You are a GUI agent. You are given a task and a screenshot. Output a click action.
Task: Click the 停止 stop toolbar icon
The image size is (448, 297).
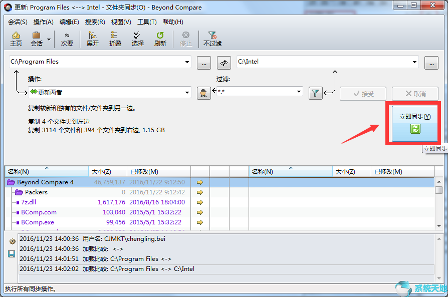click(186, 39)
